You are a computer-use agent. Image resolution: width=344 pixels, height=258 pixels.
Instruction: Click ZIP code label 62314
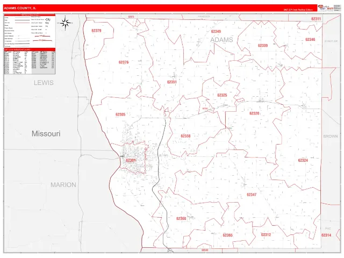tap(326, 235)
